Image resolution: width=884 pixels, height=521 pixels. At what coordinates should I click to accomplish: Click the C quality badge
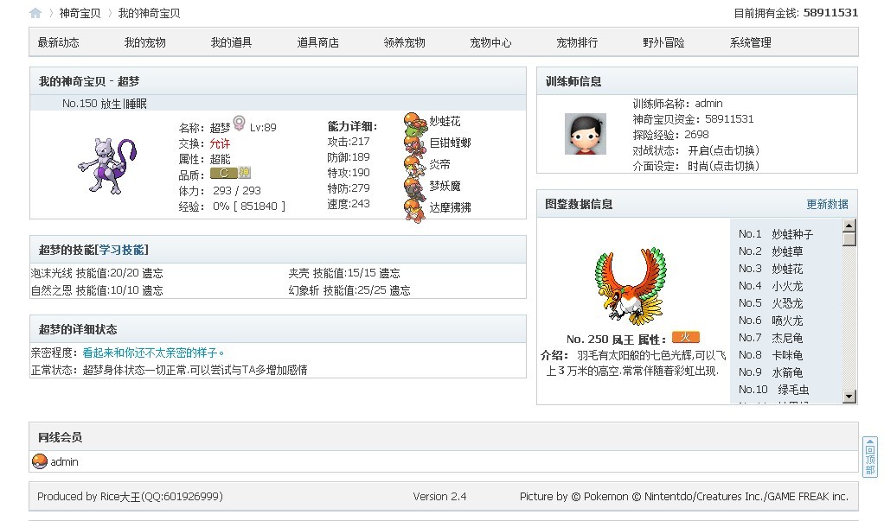pos(223,173)
